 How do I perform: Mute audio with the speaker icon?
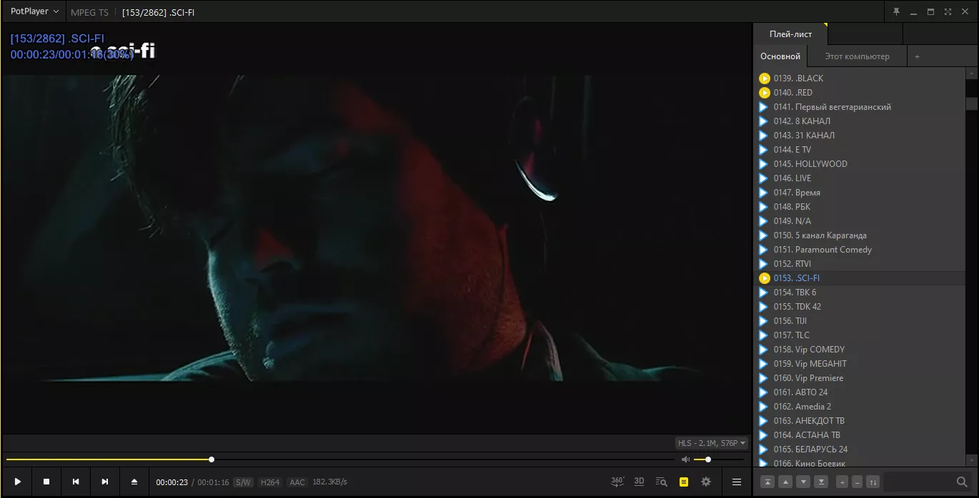[x=686, y=459]
